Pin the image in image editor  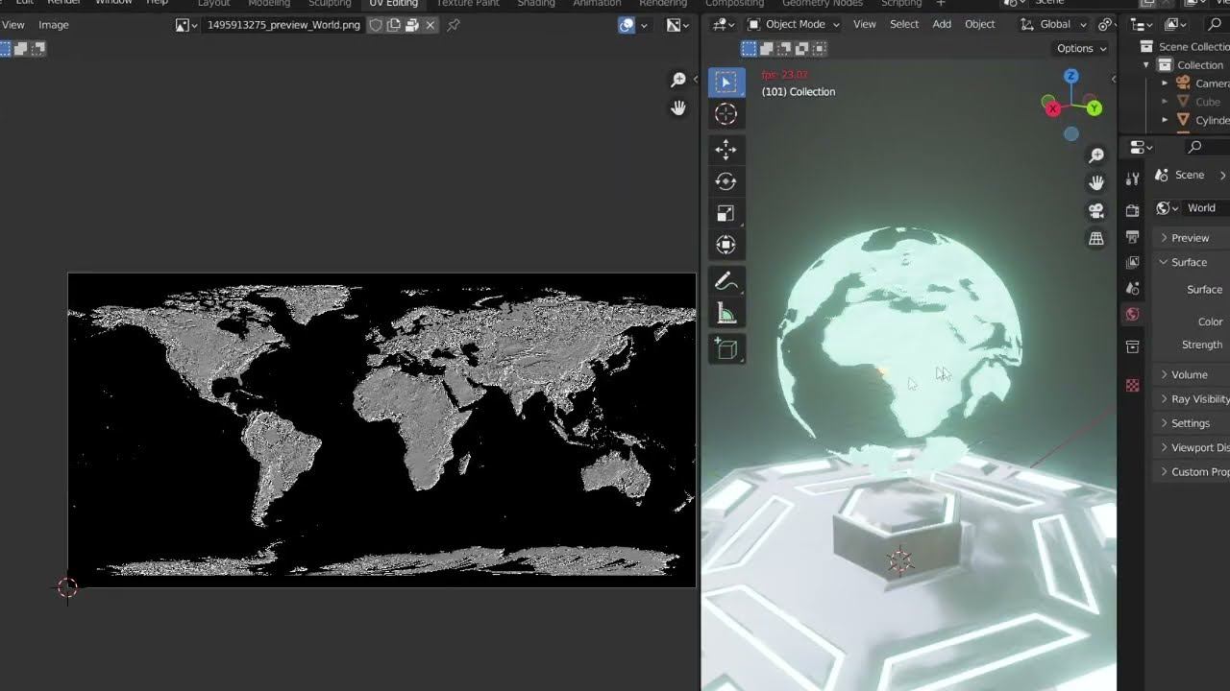click(x=454, y=25)
